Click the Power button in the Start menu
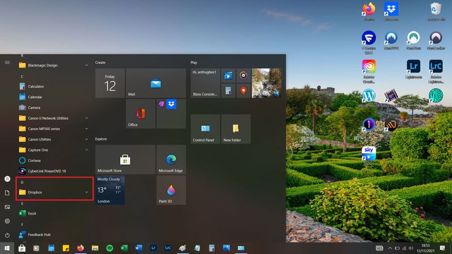The image size is (452, 254). [x=7, y=235]
